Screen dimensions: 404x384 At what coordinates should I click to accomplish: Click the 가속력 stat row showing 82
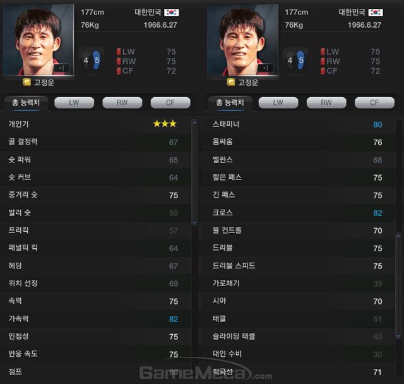click(95, 319)
